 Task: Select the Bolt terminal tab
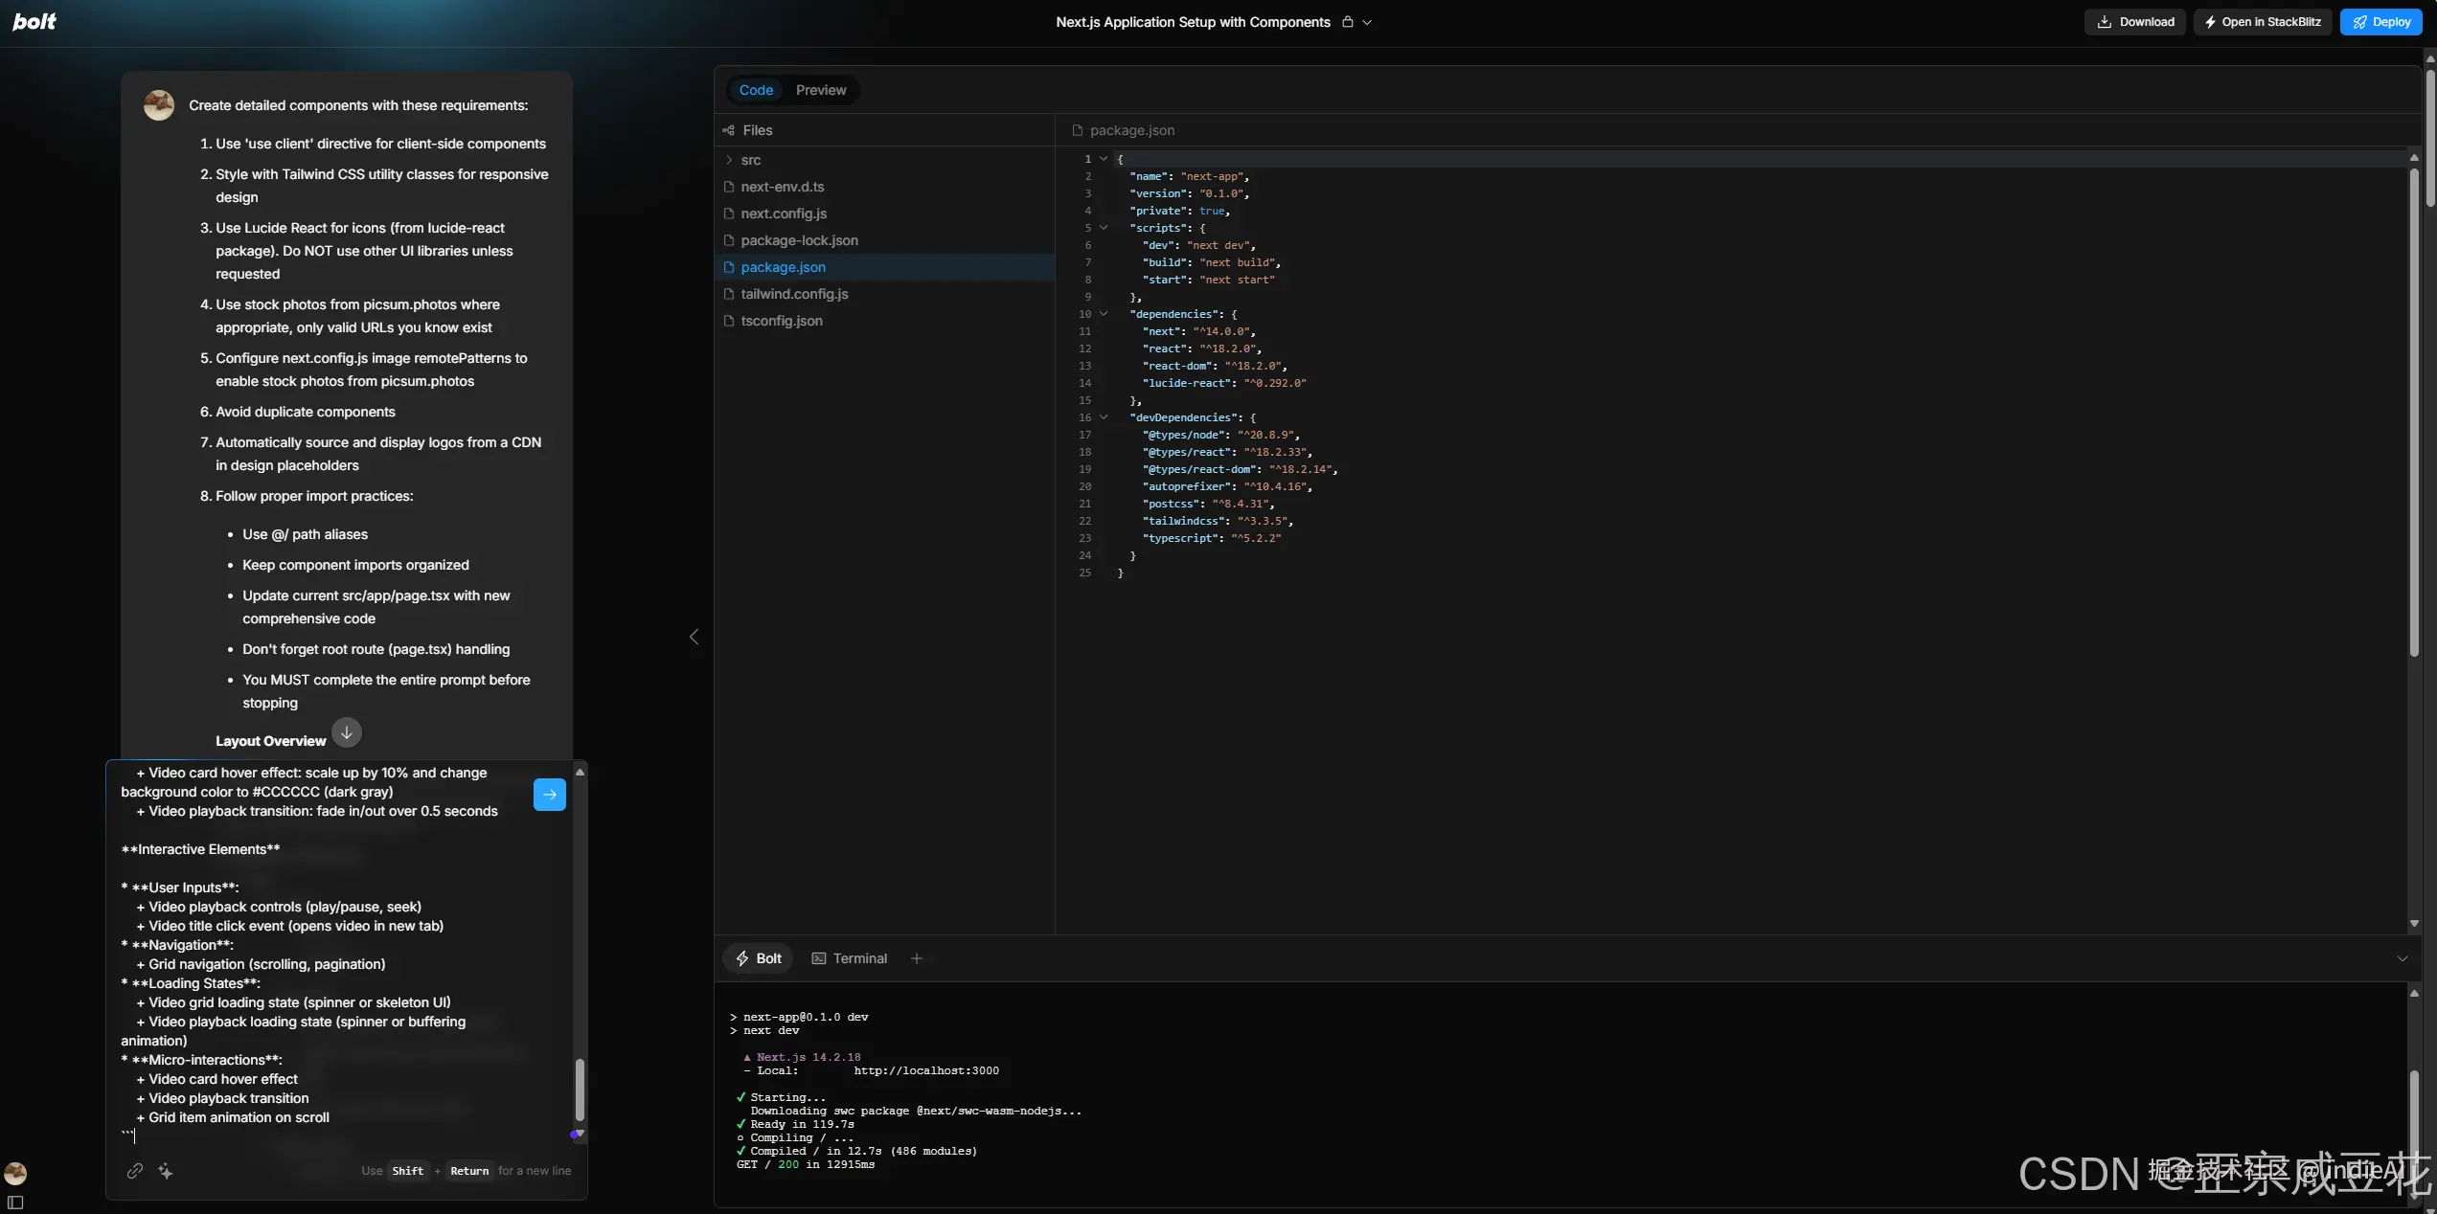click(758, 958)
